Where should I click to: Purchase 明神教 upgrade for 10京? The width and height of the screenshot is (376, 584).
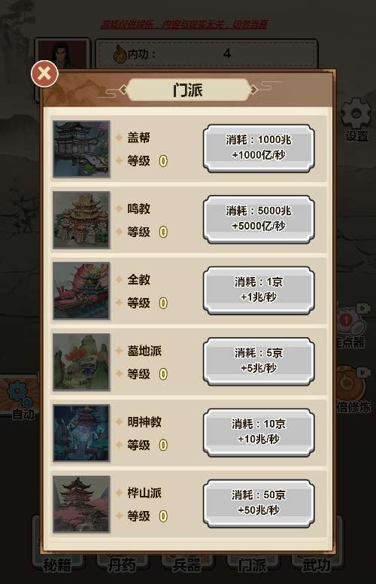point(259,432)
